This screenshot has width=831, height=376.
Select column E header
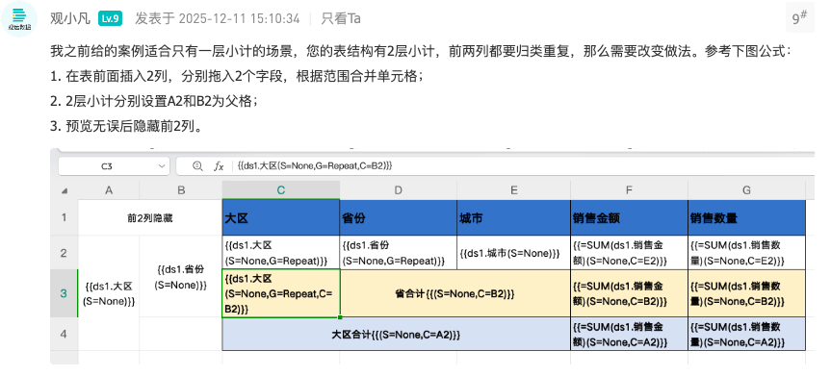(x=513, y=190)
